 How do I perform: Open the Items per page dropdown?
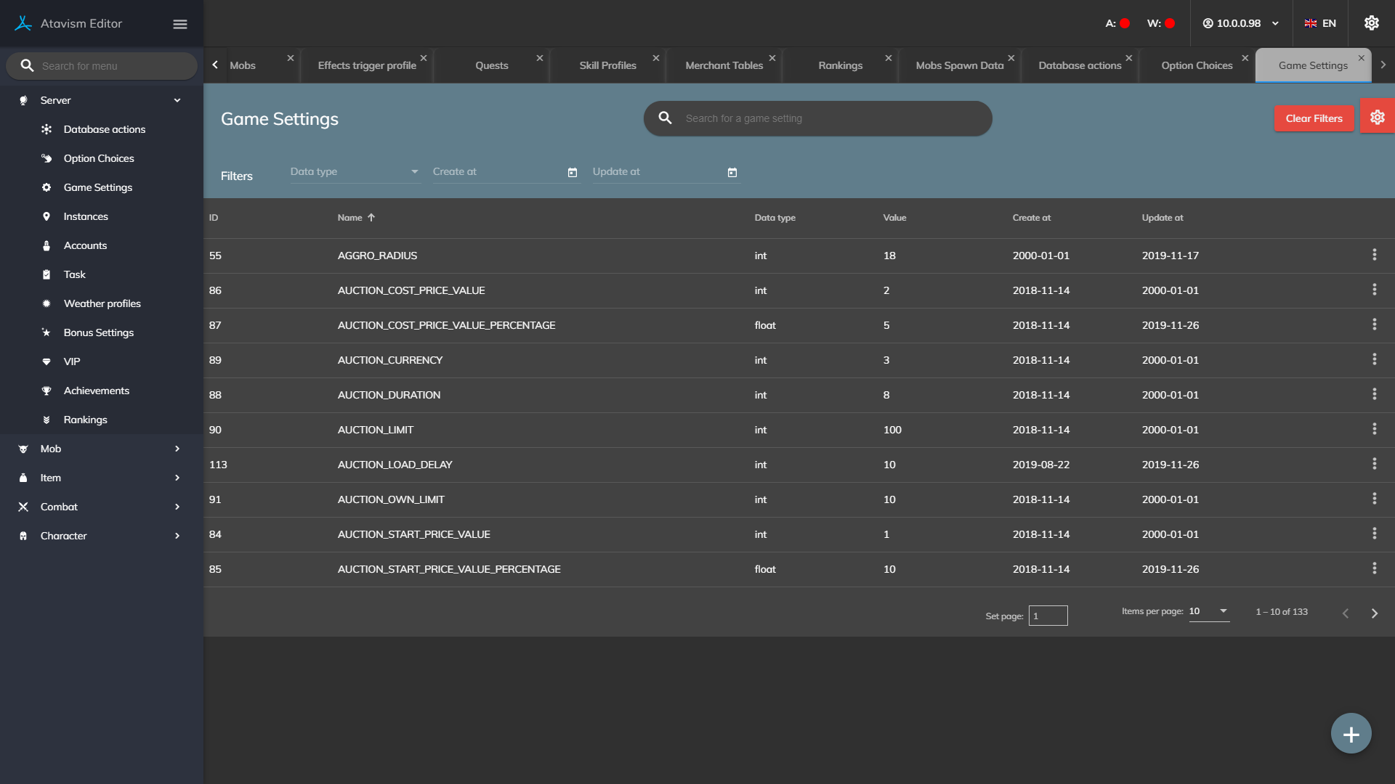click(x=1209, y=611)
